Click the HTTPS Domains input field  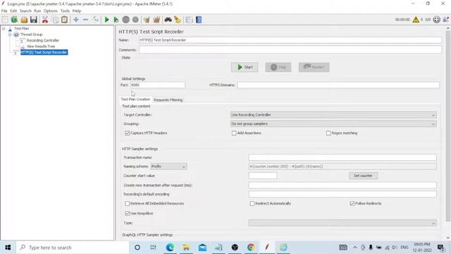(338, 85)
